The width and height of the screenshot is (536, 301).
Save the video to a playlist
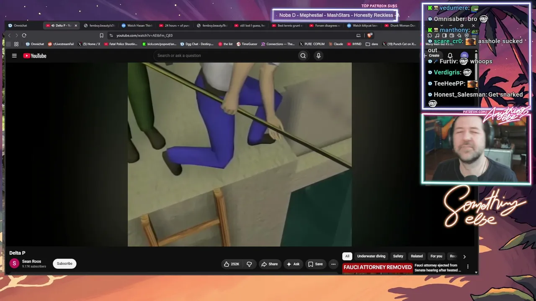point(315,264)
